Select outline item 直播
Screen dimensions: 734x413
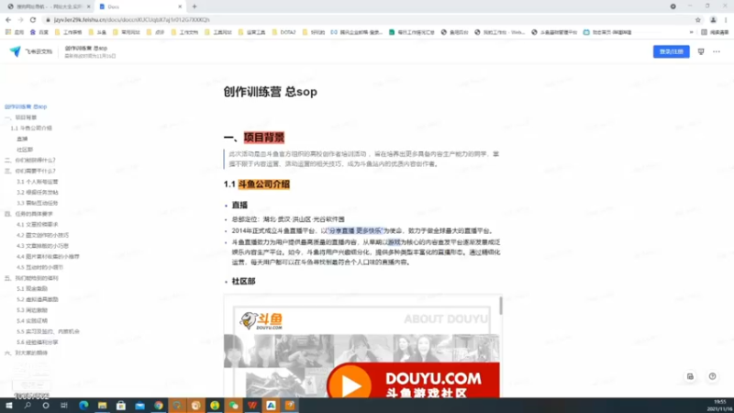(x=22, y=139)
